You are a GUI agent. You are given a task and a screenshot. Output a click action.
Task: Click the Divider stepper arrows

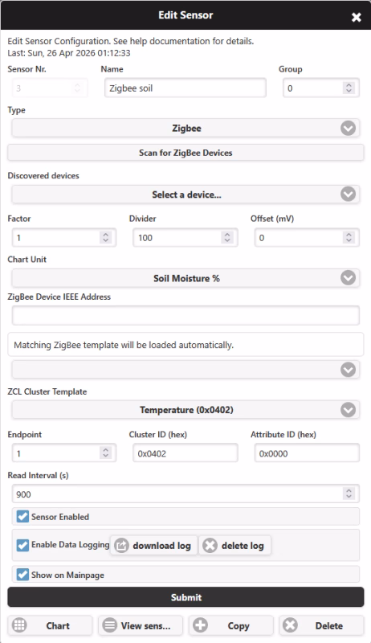tap(227, 237)
